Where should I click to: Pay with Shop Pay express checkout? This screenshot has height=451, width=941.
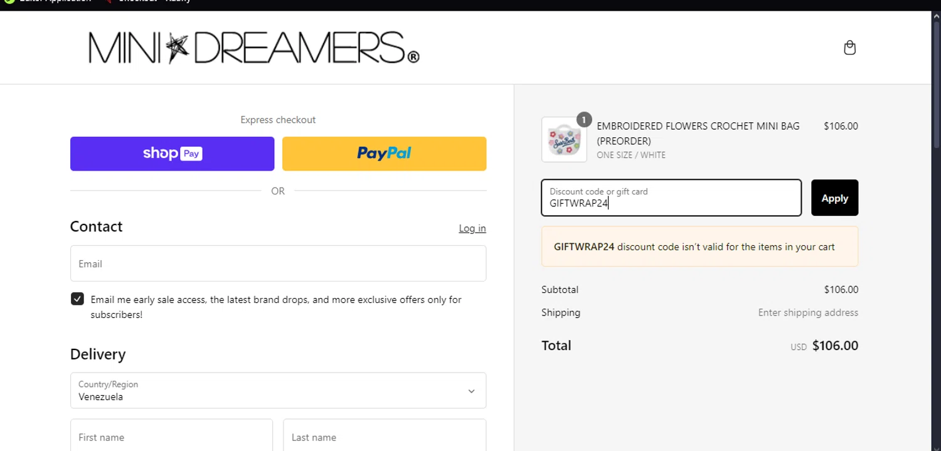[172, 154]
